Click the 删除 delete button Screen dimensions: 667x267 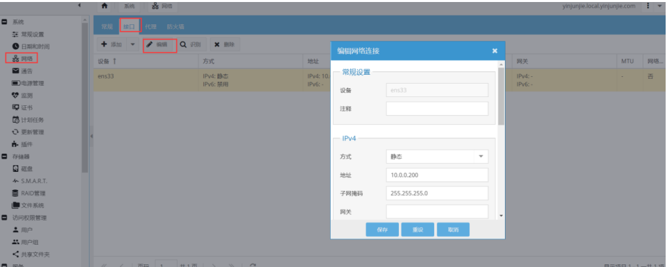(225, 44)
